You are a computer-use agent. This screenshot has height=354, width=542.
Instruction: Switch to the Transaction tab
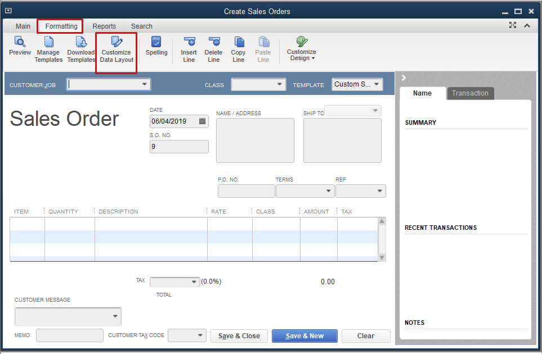click(470, 93)
